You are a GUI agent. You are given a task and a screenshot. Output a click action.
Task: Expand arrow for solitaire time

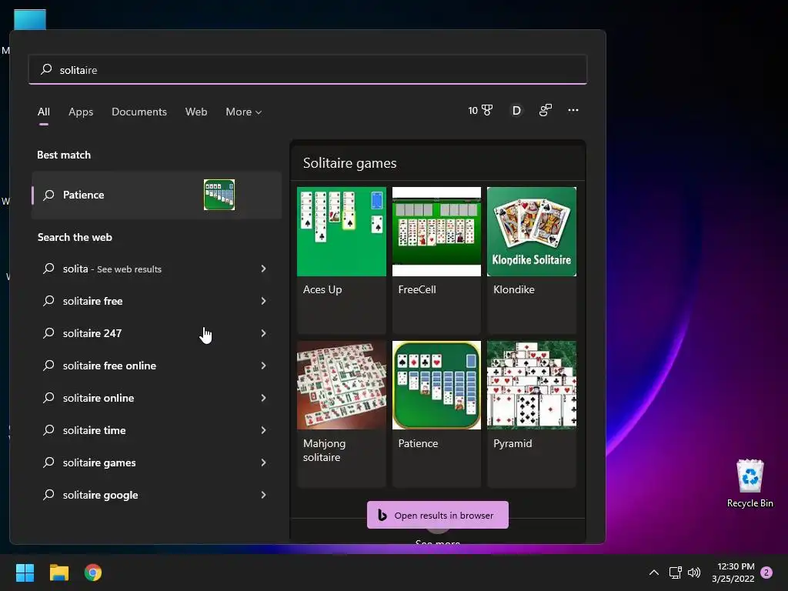(263, 430)
